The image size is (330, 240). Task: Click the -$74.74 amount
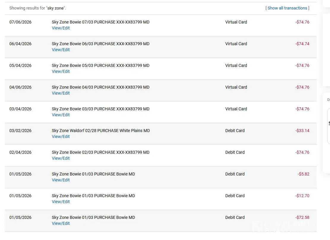[x=302, y=44]
